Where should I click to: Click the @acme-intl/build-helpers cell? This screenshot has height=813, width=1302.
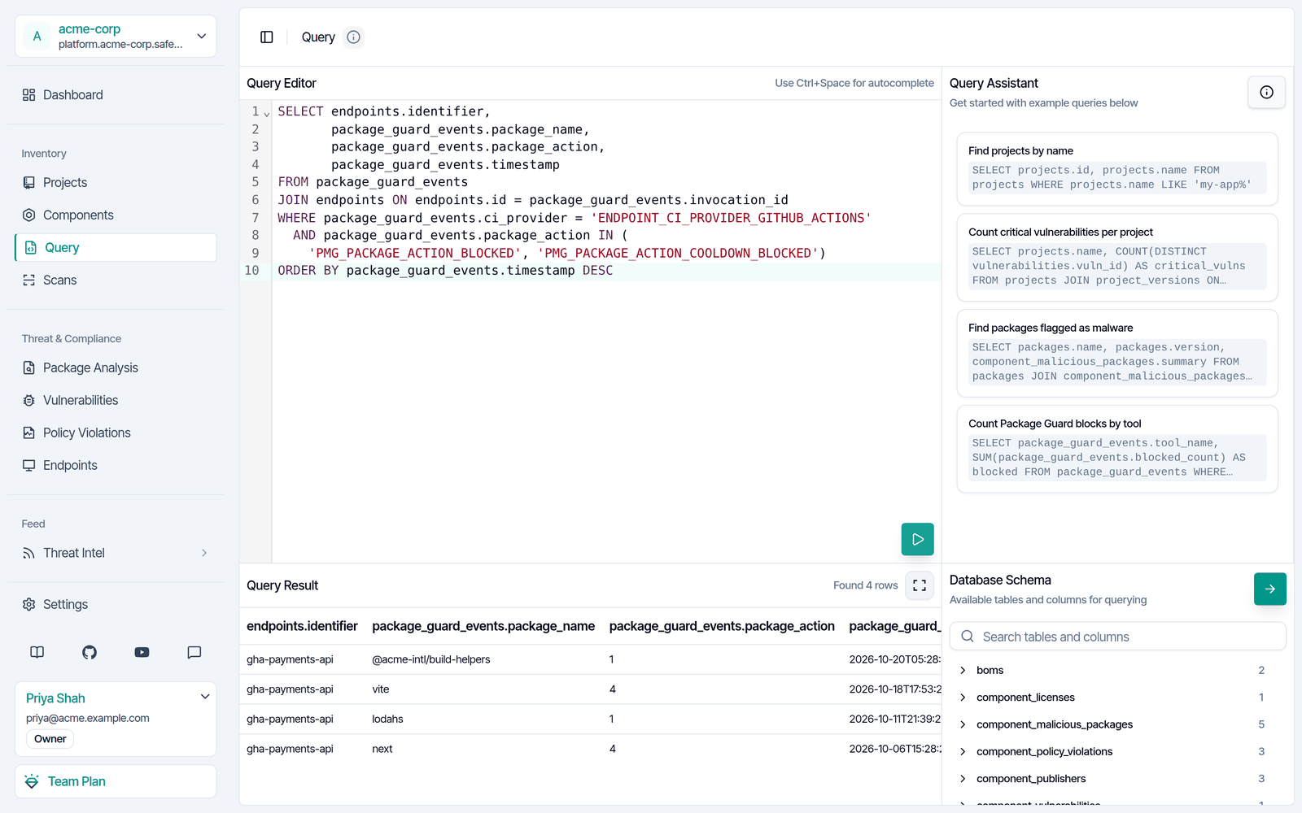[431, 659]
